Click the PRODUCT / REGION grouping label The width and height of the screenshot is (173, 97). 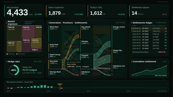click(29, 23)
